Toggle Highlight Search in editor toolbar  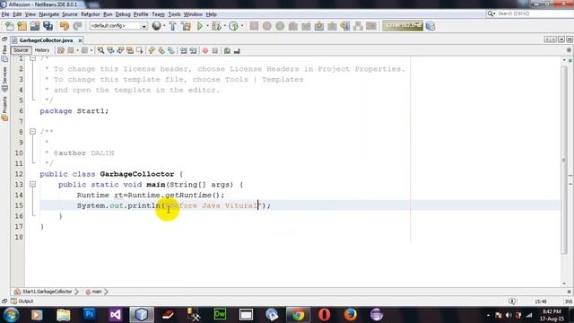pos(129,50)
